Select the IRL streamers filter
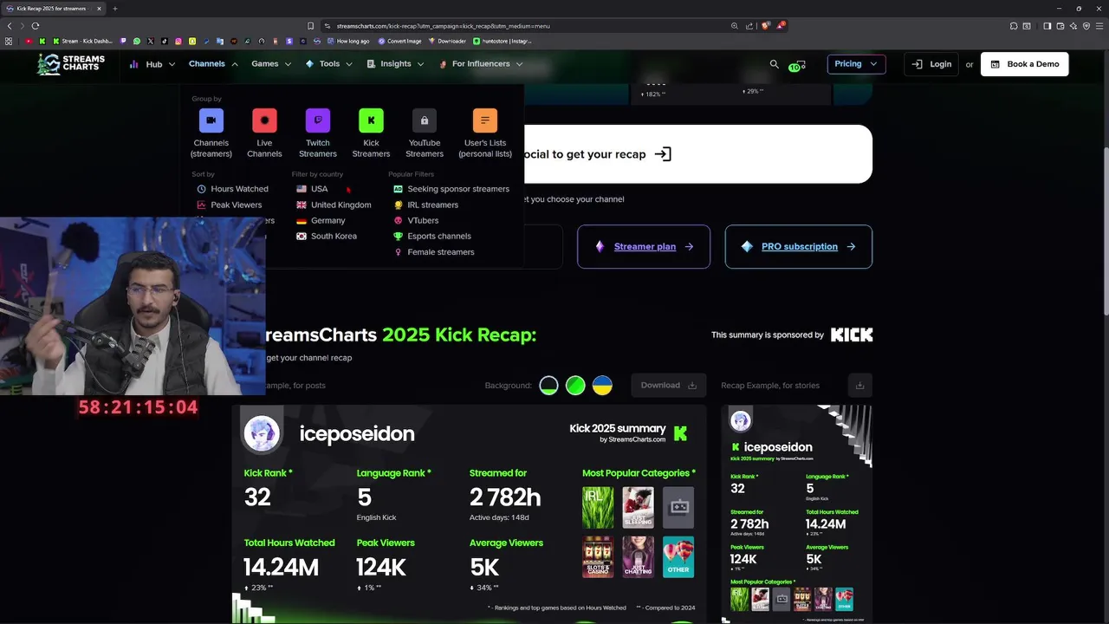This screenshot has height=624, width=1109. coord(425,205)
